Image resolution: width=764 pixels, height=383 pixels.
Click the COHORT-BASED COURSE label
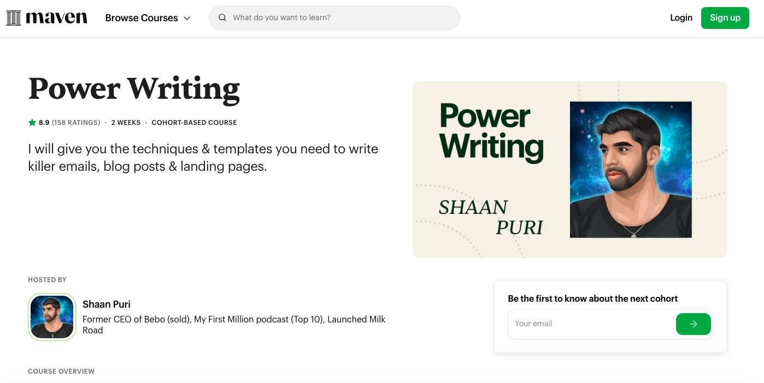coord(194,122)
